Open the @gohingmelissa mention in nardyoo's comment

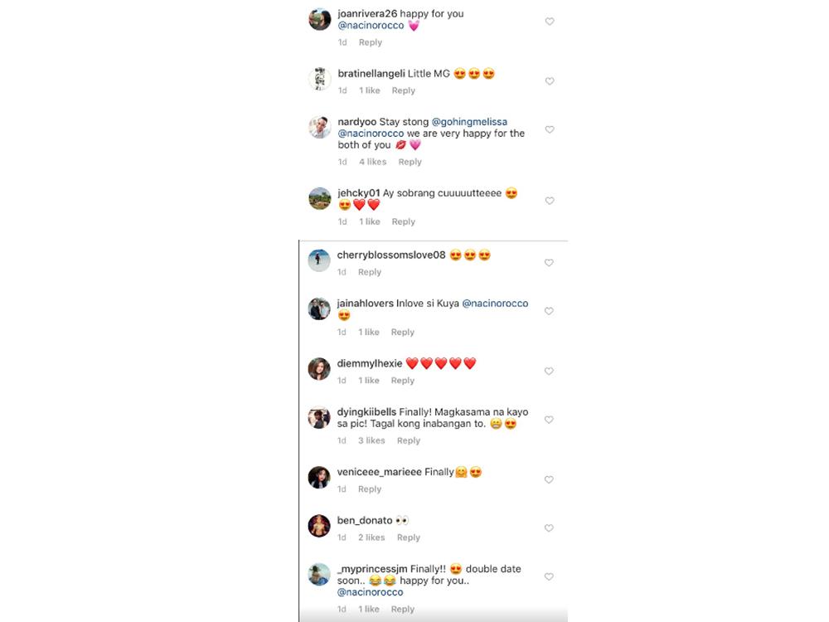[469, 122]
